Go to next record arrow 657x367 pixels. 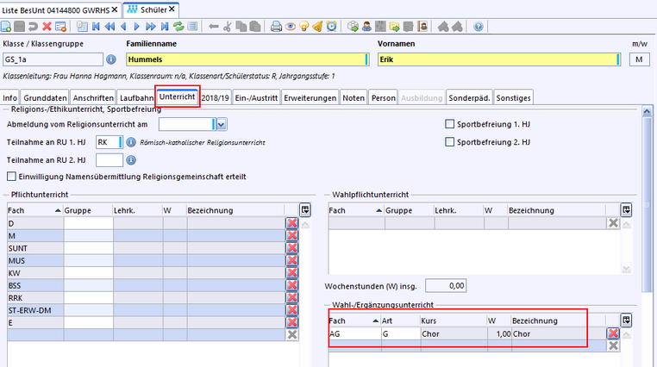136,27
